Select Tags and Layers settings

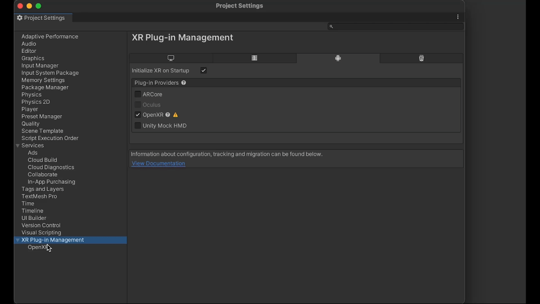click(x=42, y=189)
